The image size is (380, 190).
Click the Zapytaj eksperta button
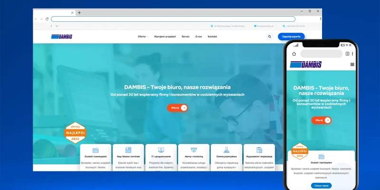pos(291,37)
